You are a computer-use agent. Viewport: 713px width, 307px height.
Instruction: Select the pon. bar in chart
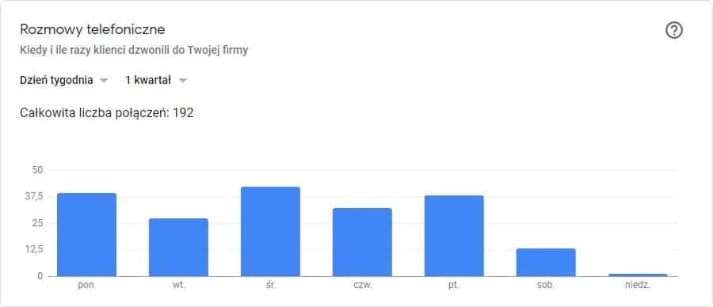pyautogui.click(x=86, y=235)
